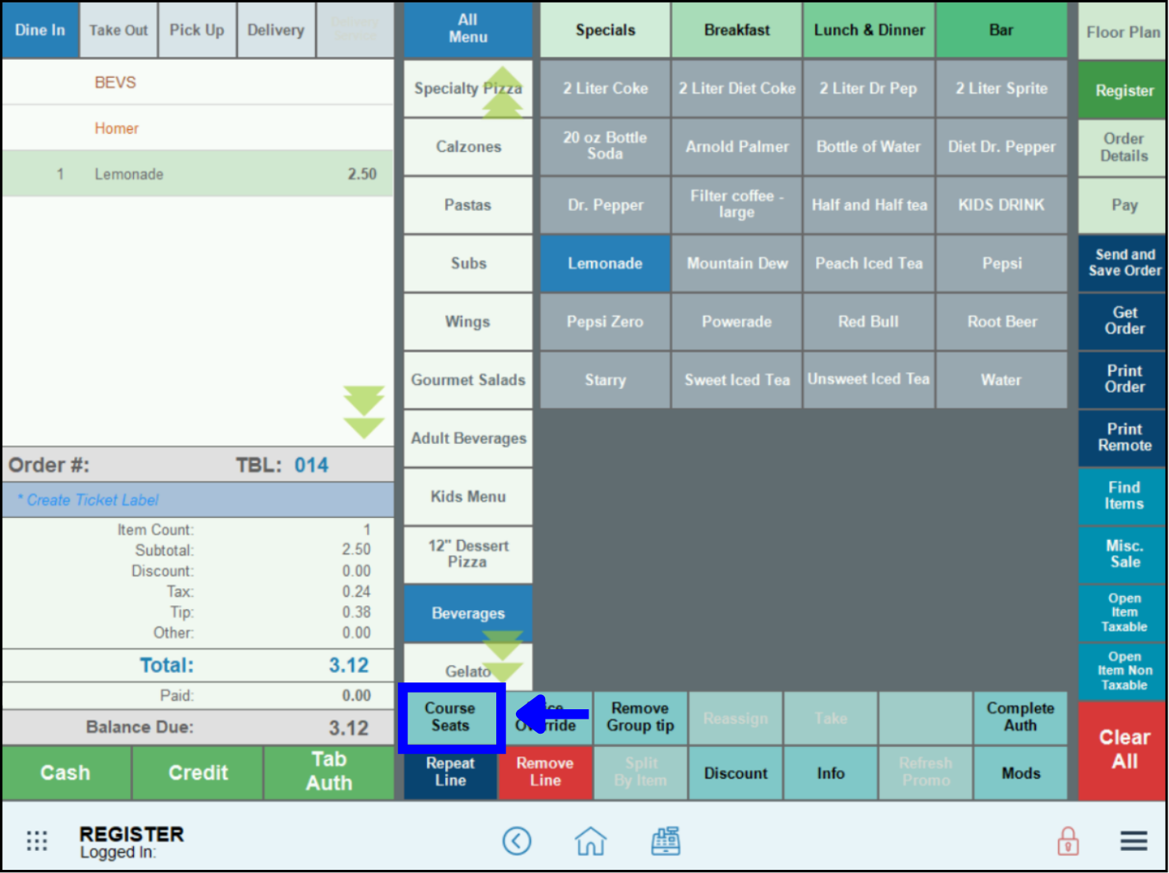Image resolution: width=1169 pixels, height=873 pixels.
Task: Click the green down arrow under Lemonade item
Action: click(365, 411)
